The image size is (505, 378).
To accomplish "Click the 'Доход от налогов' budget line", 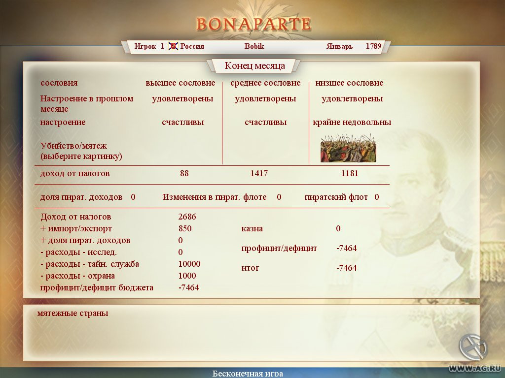I will [75, 217].
